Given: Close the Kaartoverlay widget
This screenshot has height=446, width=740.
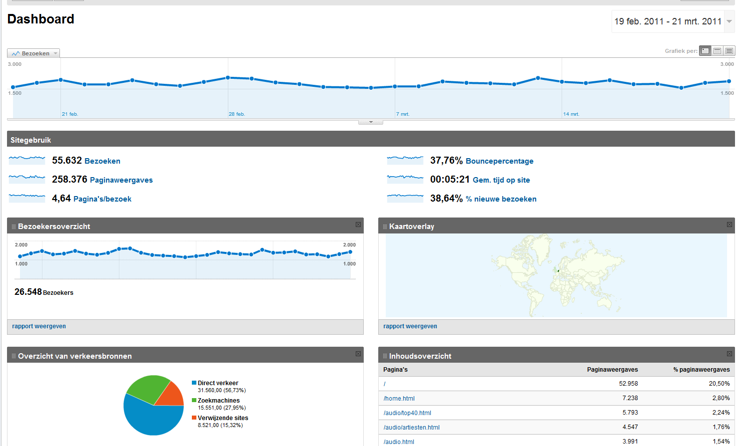Looking at the screenshot, I should (730, 224).
